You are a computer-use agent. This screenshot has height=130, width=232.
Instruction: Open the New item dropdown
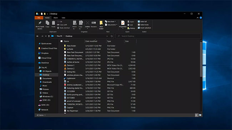coord(110,22)
